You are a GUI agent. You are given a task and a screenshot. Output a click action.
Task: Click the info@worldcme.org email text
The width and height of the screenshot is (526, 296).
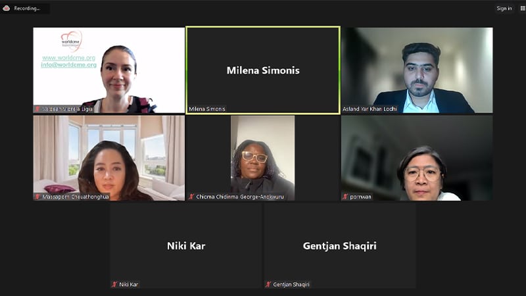[x=69, y=64]
